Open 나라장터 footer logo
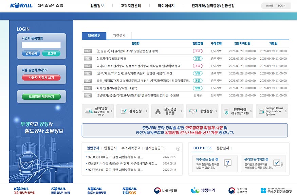The height and width of the screenshot is (196, 297). 166,191
